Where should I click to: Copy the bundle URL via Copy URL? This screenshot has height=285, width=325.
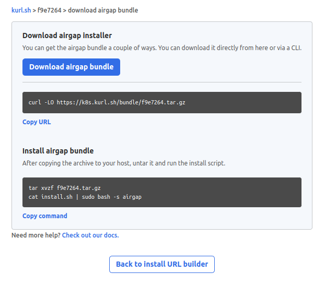tap(37, 122)
